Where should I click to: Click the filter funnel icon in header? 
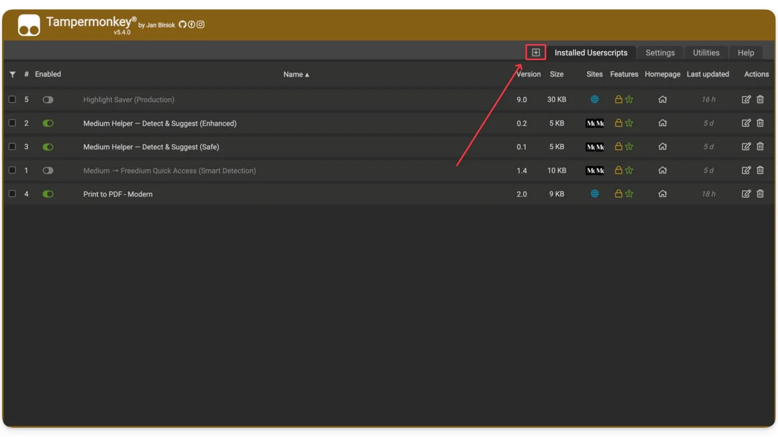pyautogui.click(x=12, y=75)
